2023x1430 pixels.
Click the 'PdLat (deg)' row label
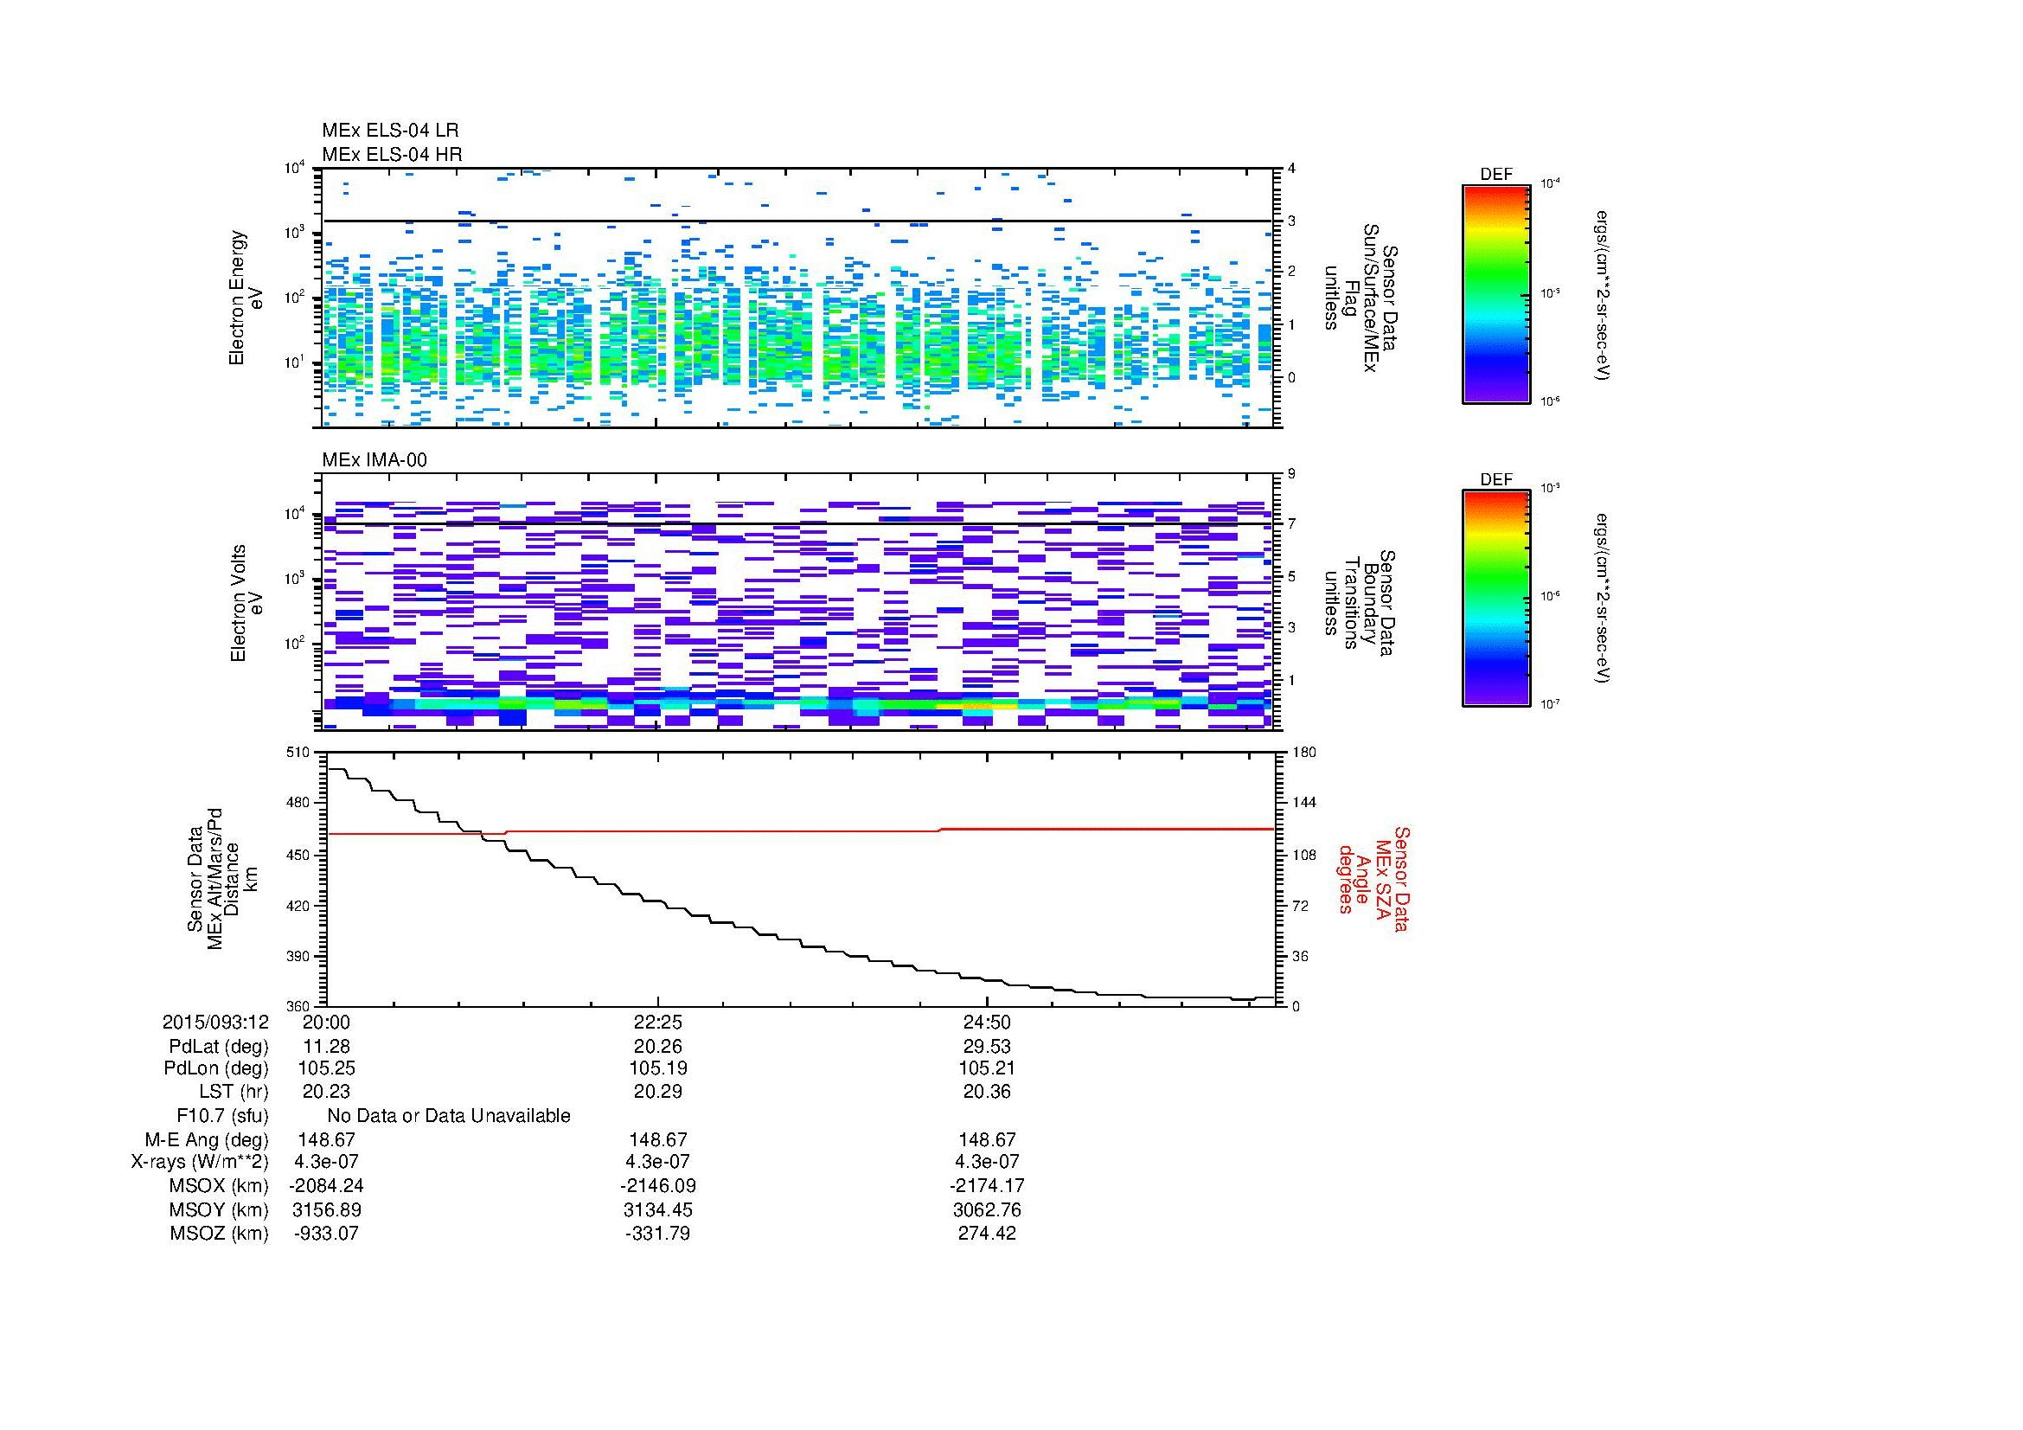click(219, 1047)
